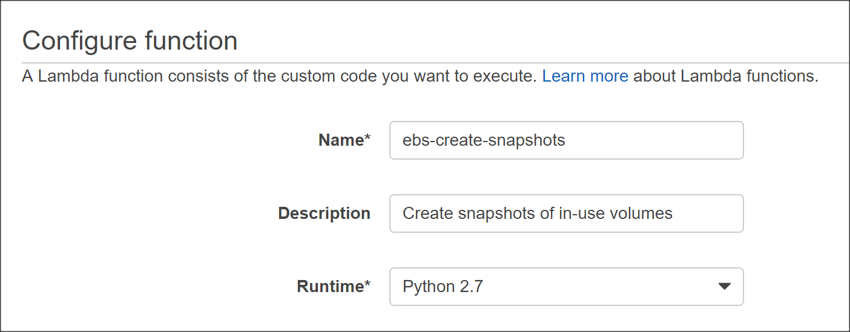Click 'ebs' at start of Name field

413,141
